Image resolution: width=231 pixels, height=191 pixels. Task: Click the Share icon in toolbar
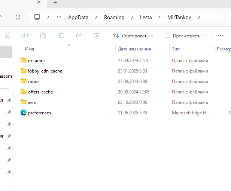pos(79,36)
